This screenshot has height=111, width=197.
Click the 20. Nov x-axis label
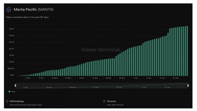click(x=55, y=78)
